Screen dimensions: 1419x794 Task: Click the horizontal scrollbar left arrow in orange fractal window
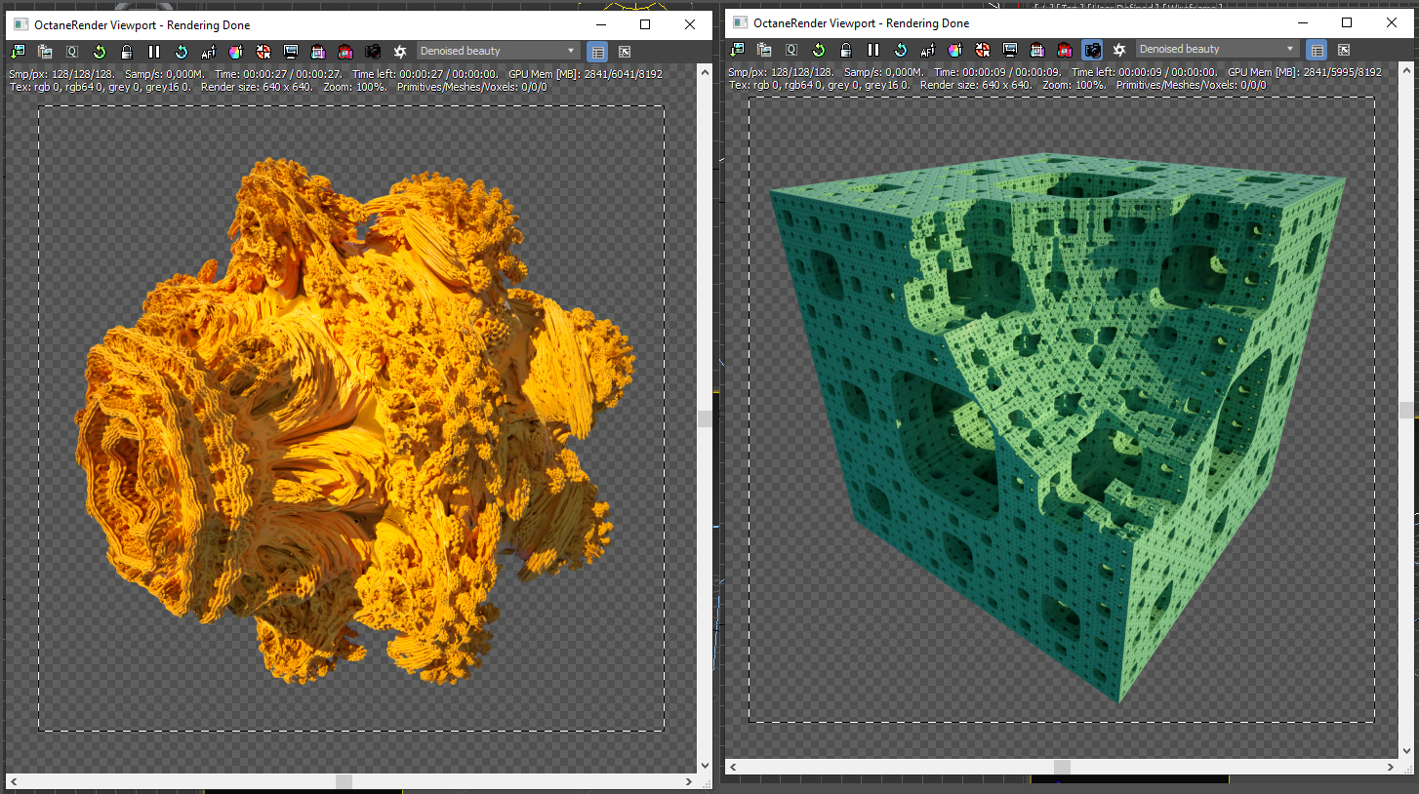coord(13,782)
